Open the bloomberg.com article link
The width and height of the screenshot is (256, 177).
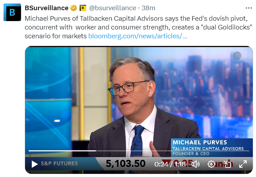138,36
